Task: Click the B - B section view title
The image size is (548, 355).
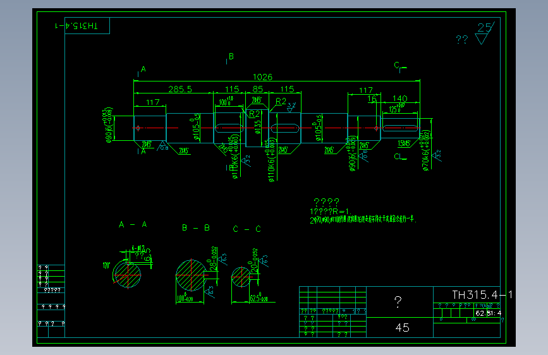Action: [196, 228]
